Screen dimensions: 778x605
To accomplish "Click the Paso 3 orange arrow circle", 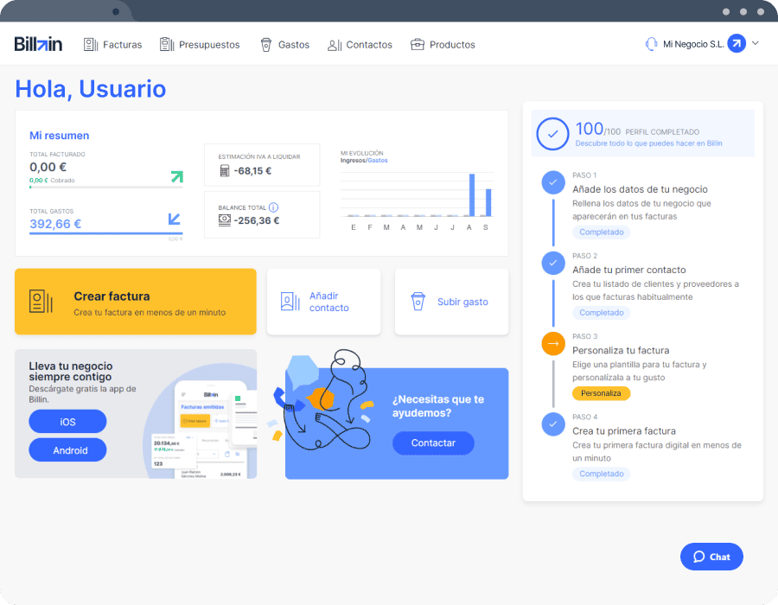I will coord(552,343).
